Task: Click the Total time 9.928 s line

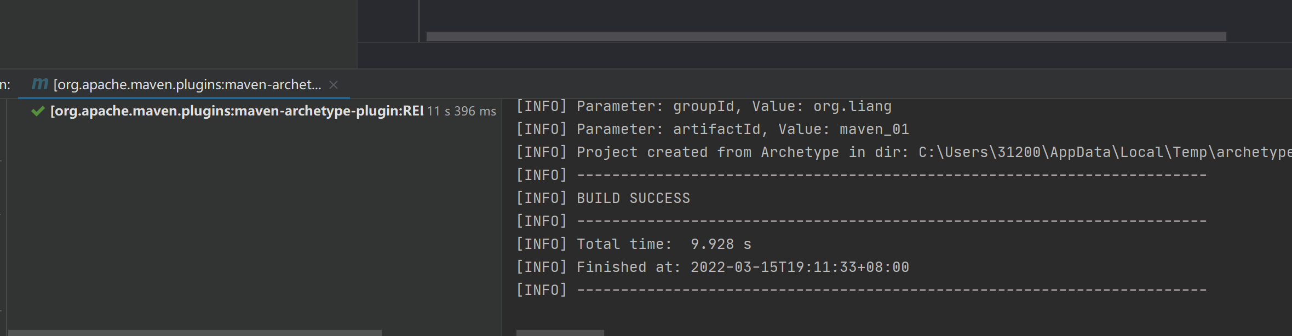Action: (x=634, y=244)
